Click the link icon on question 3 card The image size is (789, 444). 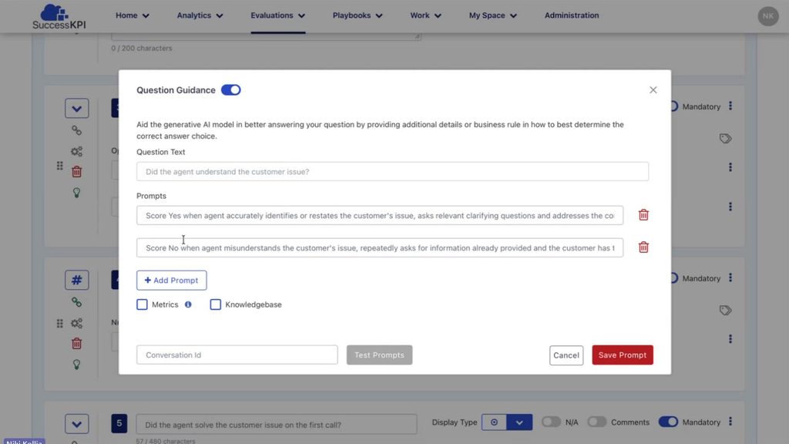click(76, 130)
